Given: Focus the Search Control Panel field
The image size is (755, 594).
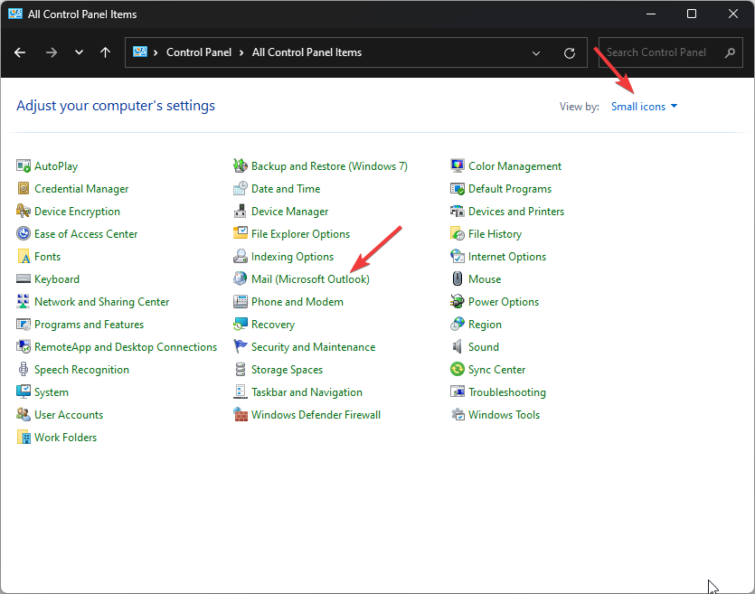Looking at the screenshot, I should click(670, 52).
